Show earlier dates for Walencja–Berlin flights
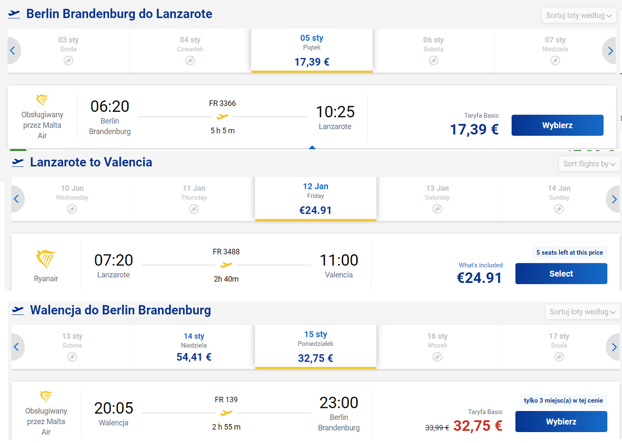The width and height of the screenshot is (622, 443). (x=17, y=347)
